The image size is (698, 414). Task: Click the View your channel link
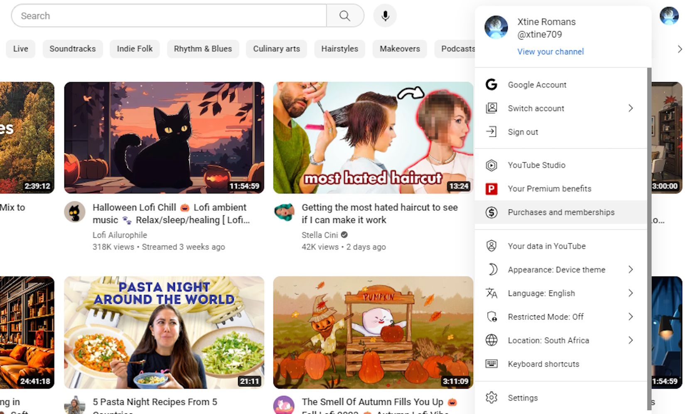click(x=551, y=52)
